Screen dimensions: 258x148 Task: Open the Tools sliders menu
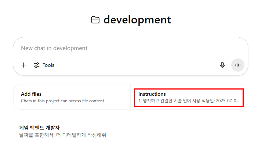[x=44, y=65]
